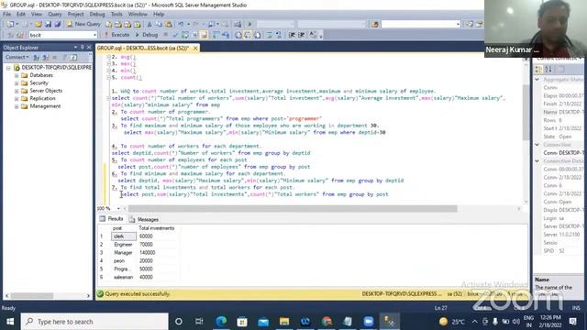The image size is (587, 330).
Task: Click the Decrease Indent icon
Action: tap(292, 35)
